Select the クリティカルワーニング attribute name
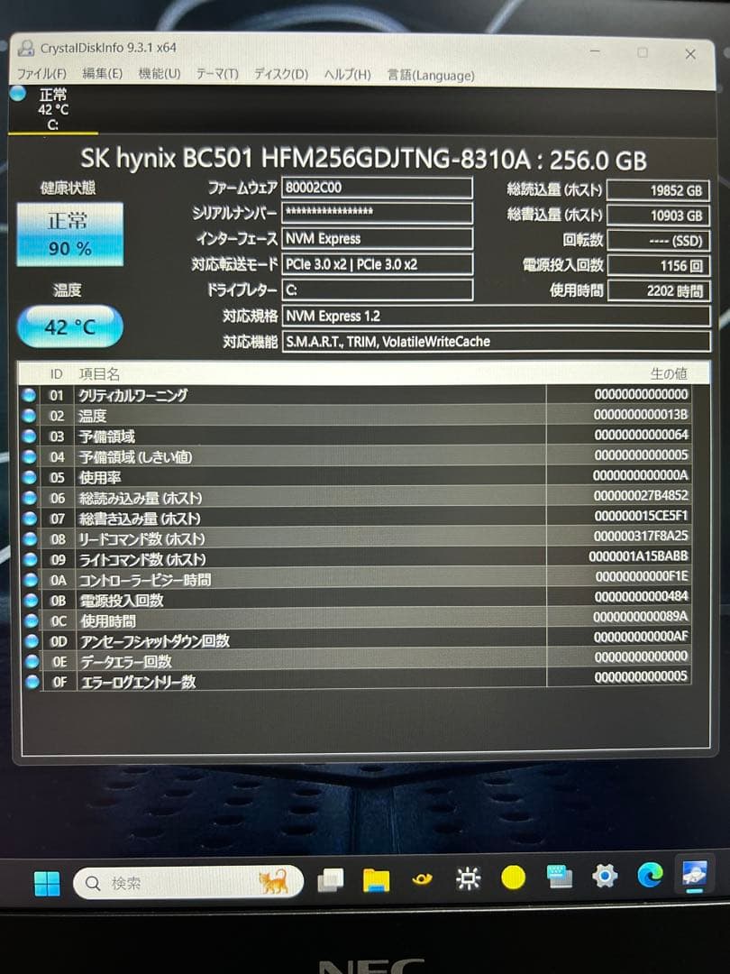The height and width of the screenshot is (974, 730). coord(132,395)
